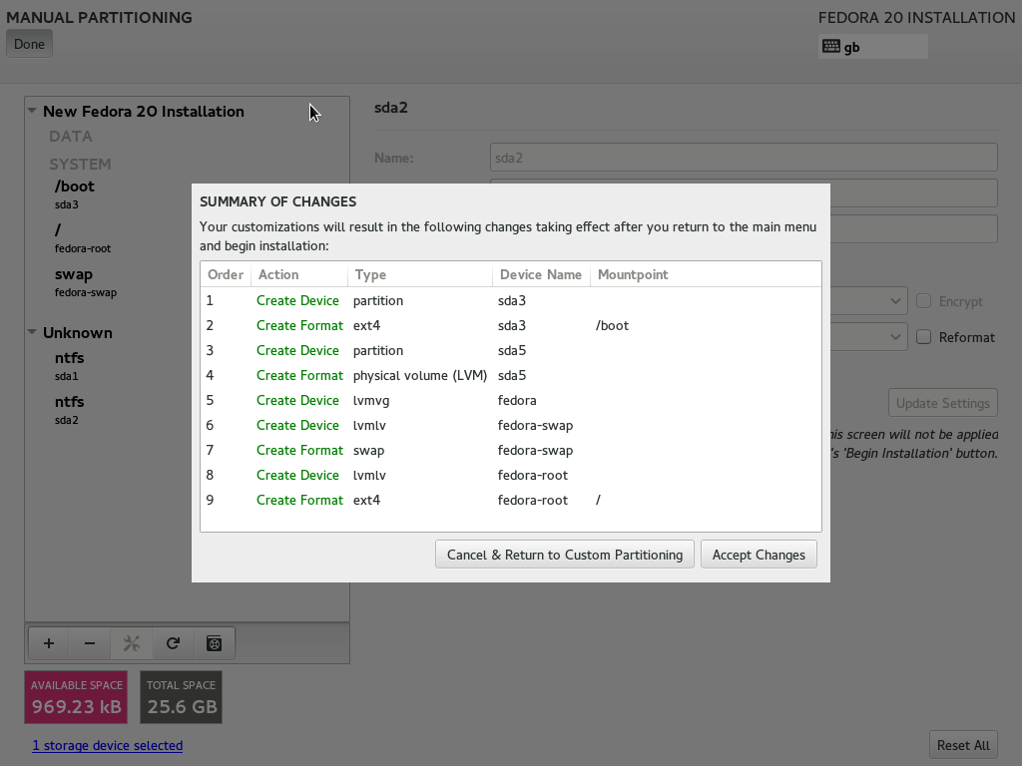This screenshot has width=1022, height=766.
Task: Open the dropdown next to the Encrypt checkbox
Action: (x=895, y=301)
